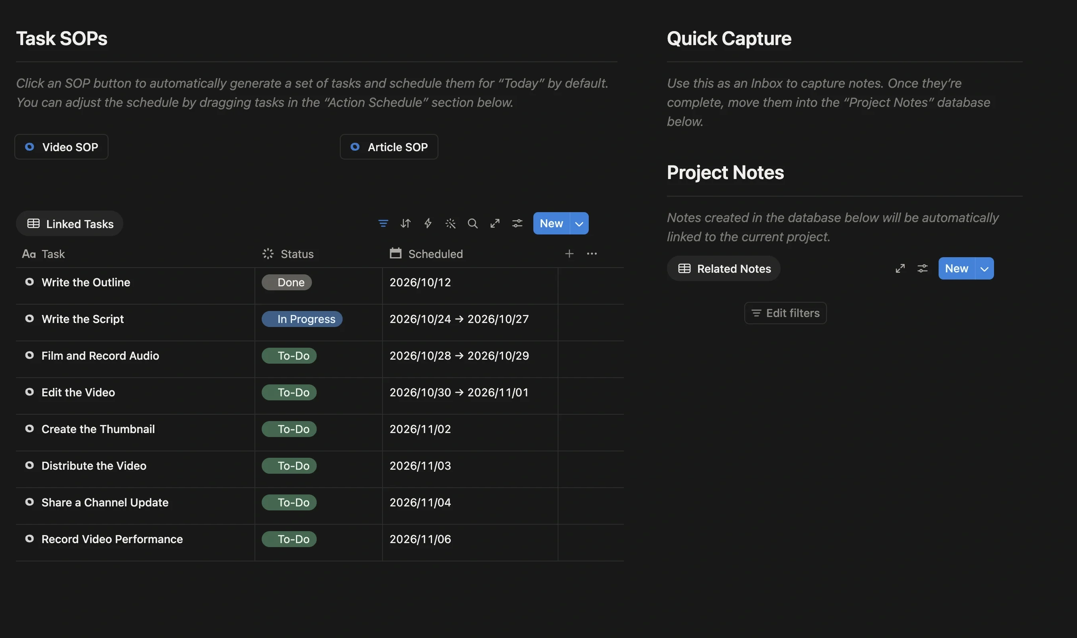The height and width of the screenshot is (638, 1077).
Task: Open the Distribute the Video task
Action: pos(94,466)
